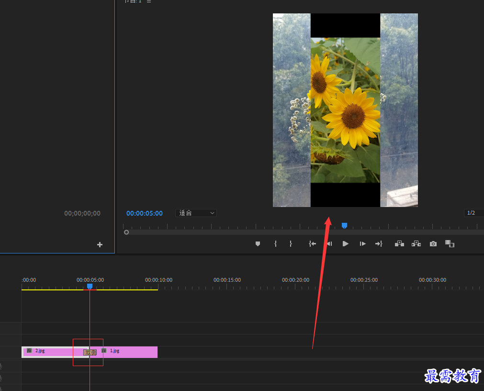This screenshot has height=391, width=484.
Task: Click the Extract button
Action: click(416, 244)
